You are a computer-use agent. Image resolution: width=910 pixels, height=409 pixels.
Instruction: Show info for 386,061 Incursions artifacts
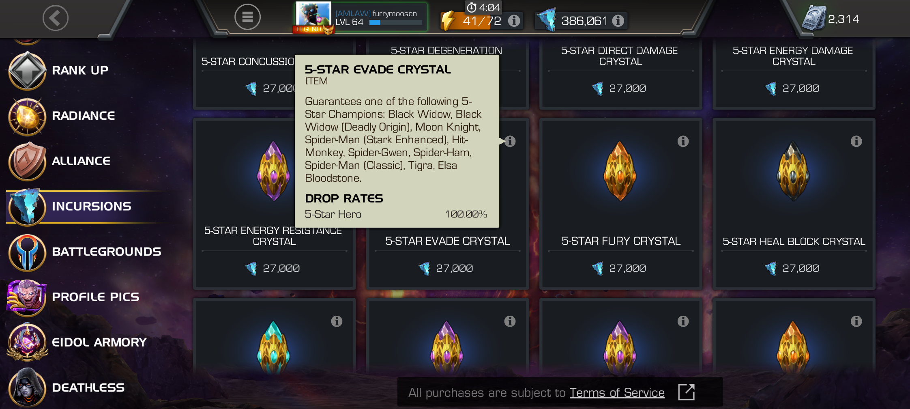[618, 21]
